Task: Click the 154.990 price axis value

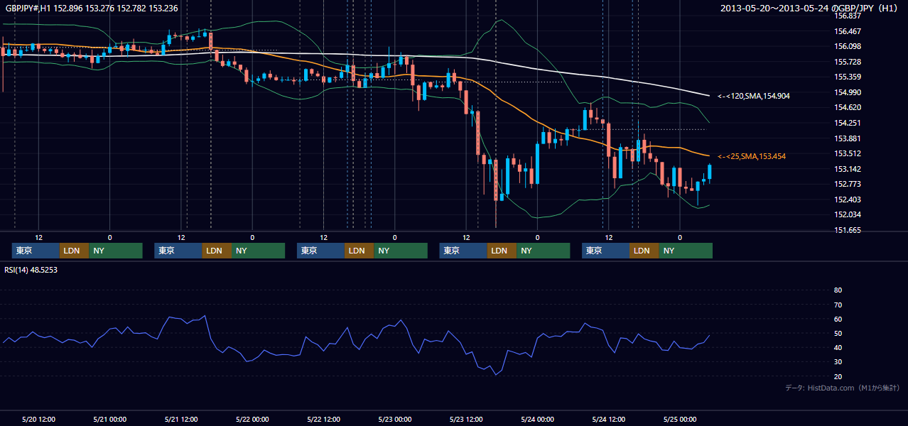Action: pyautogui.click(x=848, y=92)
